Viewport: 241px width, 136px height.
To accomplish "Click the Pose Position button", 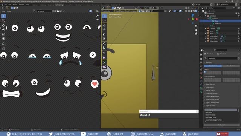I will click(213, 66).
